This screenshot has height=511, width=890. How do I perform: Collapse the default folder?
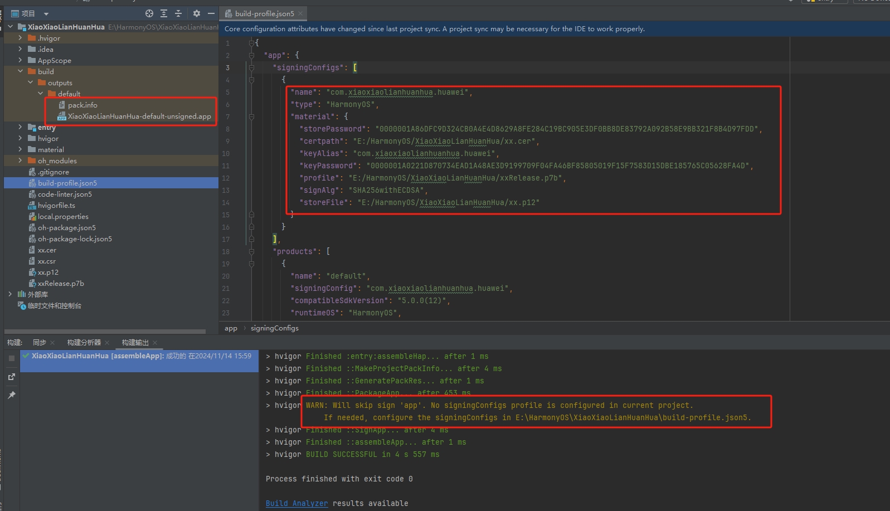pos(40,94)
